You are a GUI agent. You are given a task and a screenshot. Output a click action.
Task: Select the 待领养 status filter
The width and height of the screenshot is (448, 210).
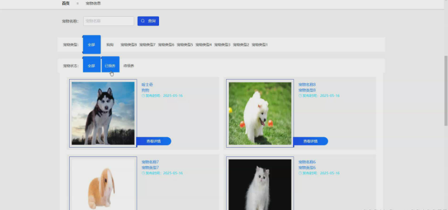[x=128, y=65]
